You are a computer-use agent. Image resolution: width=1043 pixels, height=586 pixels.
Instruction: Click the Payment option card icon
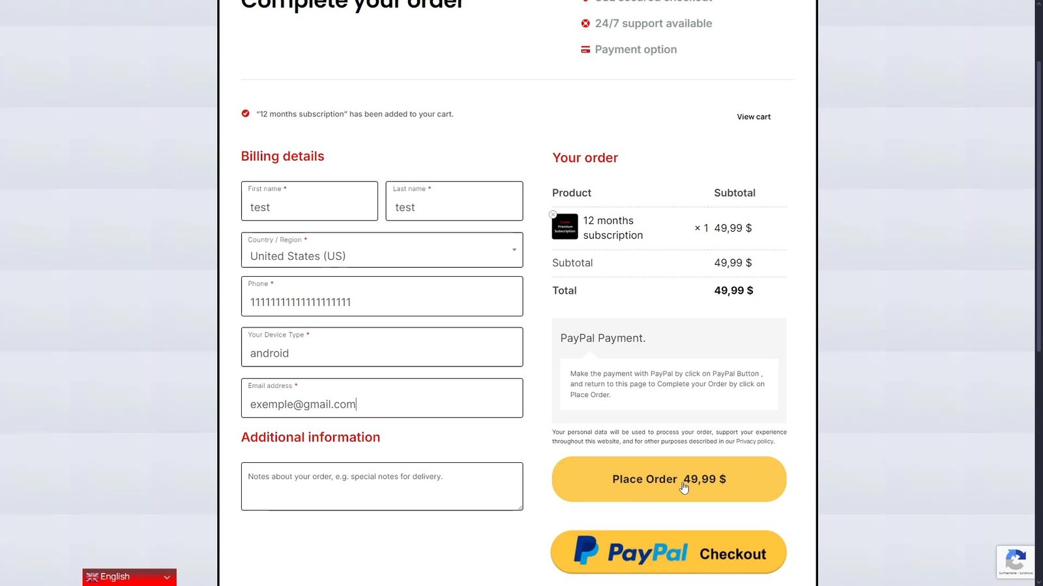coord(585,49)
